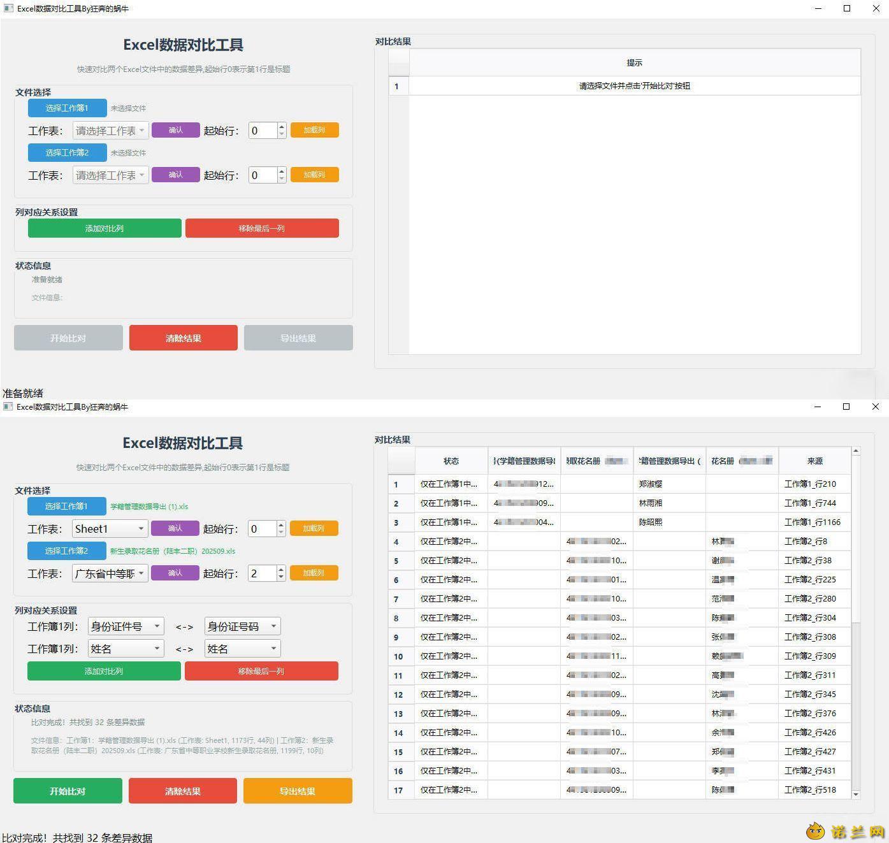Select the 工作簿1_行210 cell
This screenshot has height=843, width=889.
tap(814, 484)
